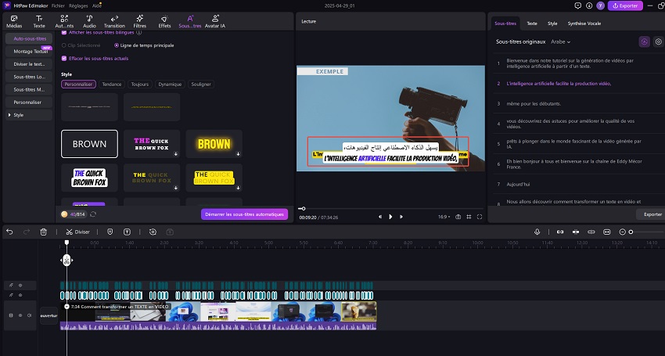
Task: Open the Arabe language dropdown
Action: 560,41
